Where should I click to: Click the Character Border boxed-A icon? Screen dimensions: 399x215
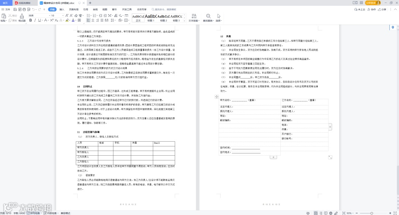point(79,20)
